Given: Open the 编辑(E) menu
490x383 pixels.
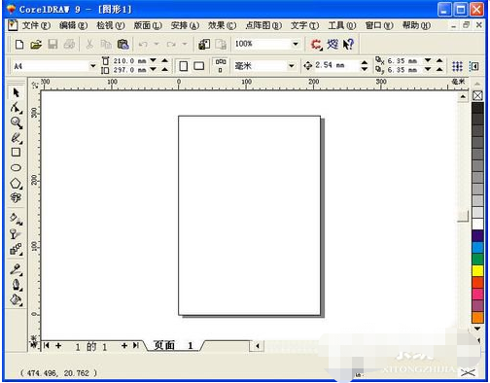Looking at the screenshot, I should pyautogui.click(x=74, y=25).
